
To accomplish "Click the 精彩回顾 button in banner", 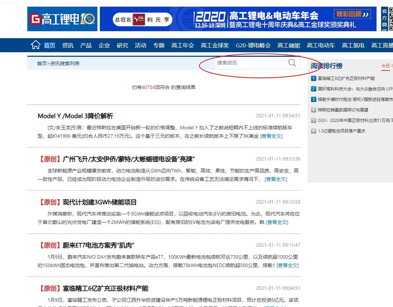I will point(352,14).
